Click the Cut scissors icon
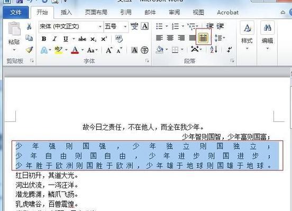This screenshot has width=292, height=211. [29, 26]
